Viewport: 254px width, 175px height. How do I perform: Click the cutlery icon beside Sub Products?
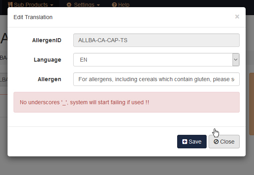[10, 5]
